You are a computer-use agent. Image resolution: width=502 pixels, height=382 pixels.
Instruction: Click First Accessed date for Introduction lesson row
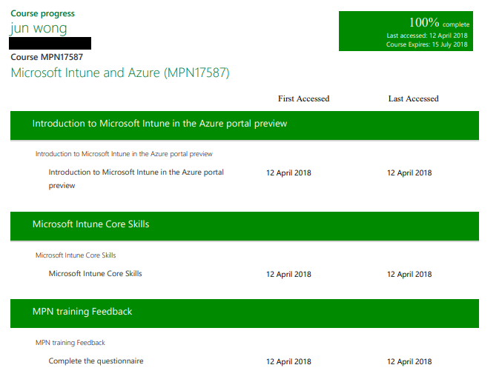[288, 173]
